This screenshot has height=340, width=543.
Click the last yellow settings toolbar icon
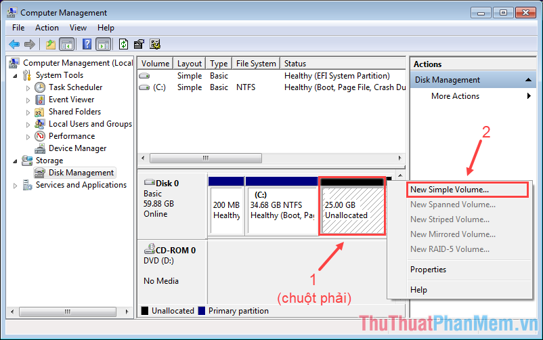pos(155,45)
